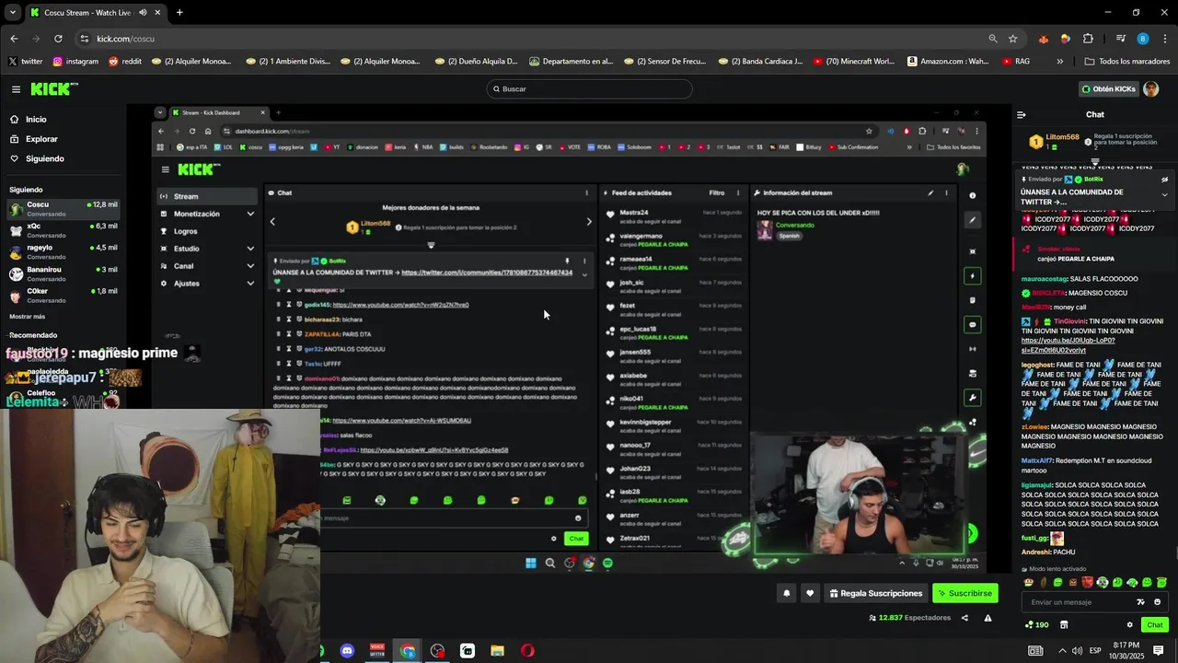Toggle the Kick sidebar hamburger menu
This screenshot has width=1178, height=663.
click(16, 89)
